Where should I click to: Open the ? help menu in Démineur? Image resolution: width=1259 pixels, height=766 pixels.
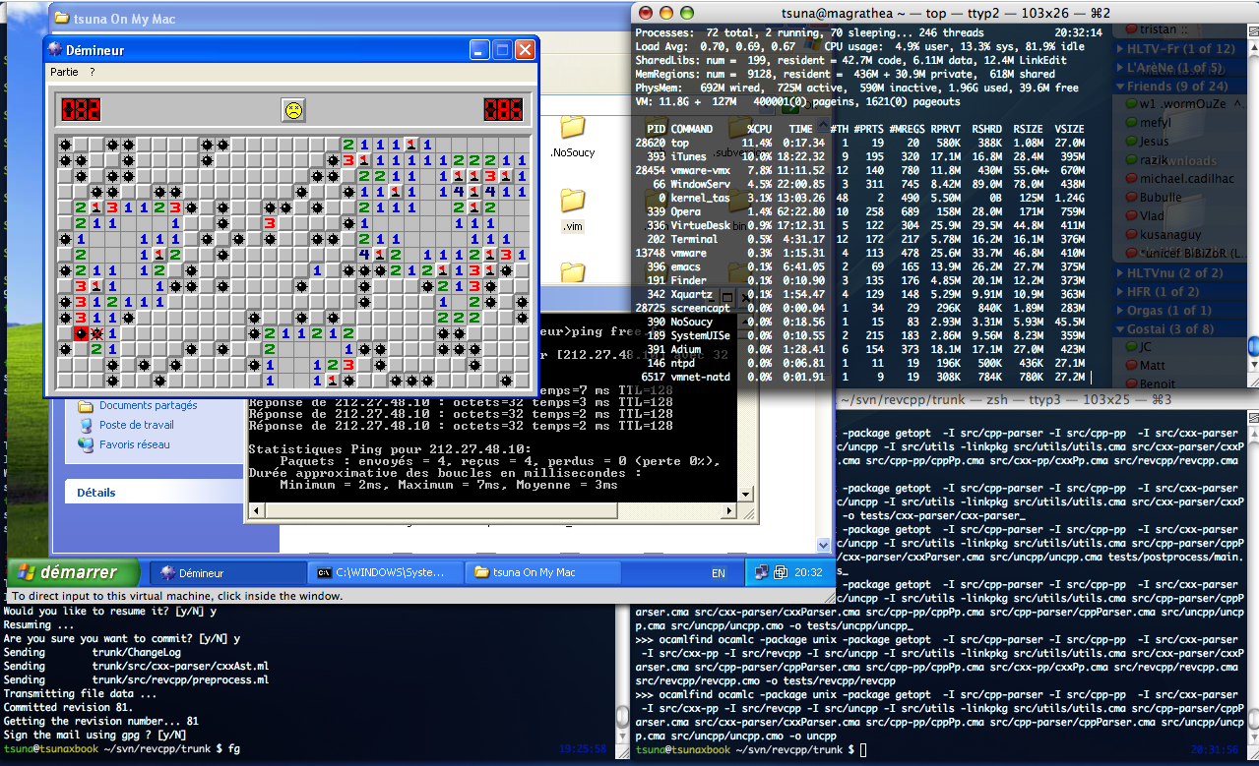(x=93, y=73)
